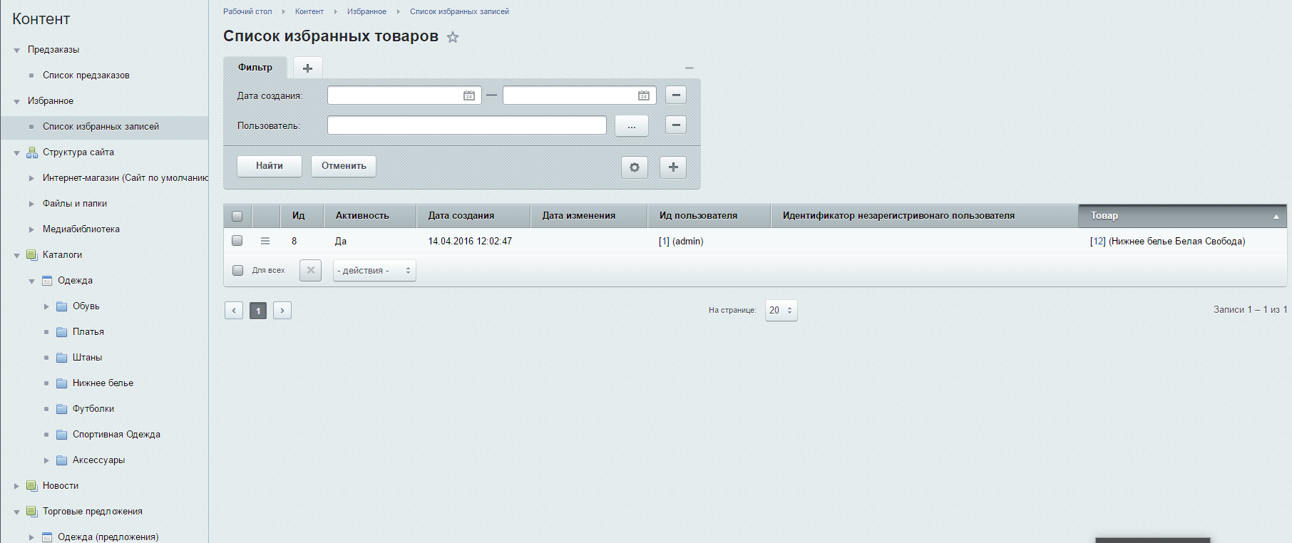Select the Фильтр tab
This screenshot has width=1292, height=543.
point(255,68)
